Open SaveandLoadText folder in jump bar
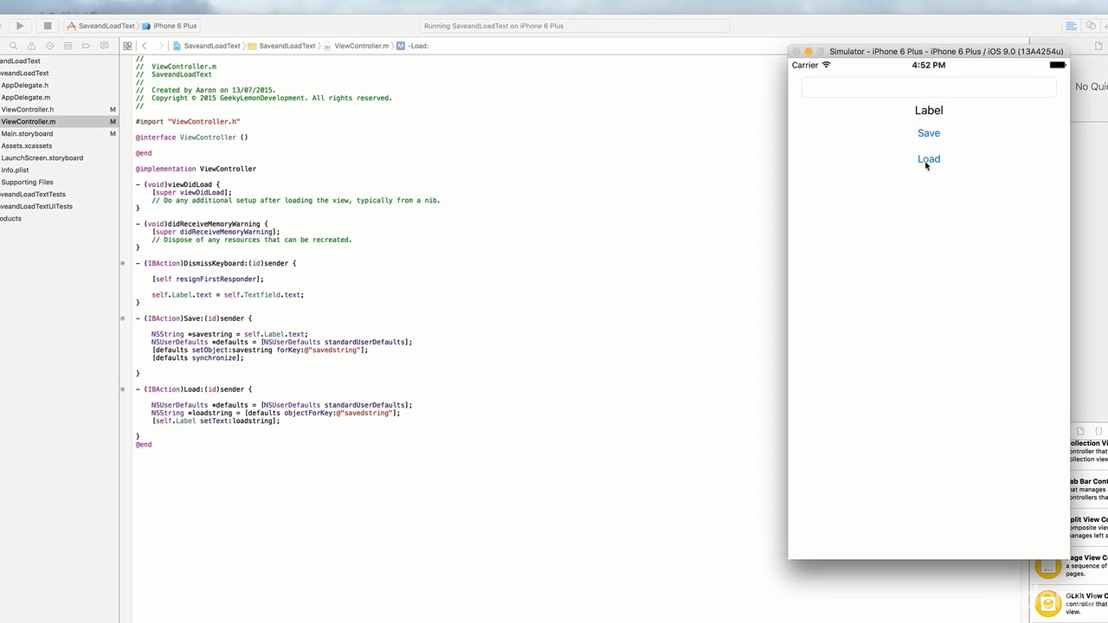The image size is (1108, 623). [281, 46]
